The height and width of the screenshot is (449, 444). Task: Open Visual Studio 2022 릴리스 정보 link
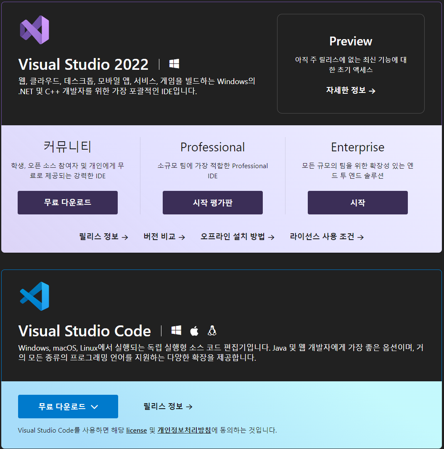click(104, 237)
